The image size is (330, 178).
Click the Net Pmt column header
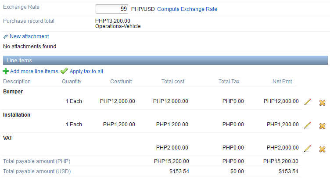282,82
